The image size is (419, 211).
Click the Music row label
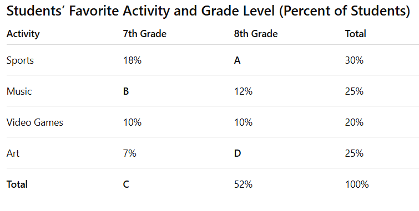point(19,91)
